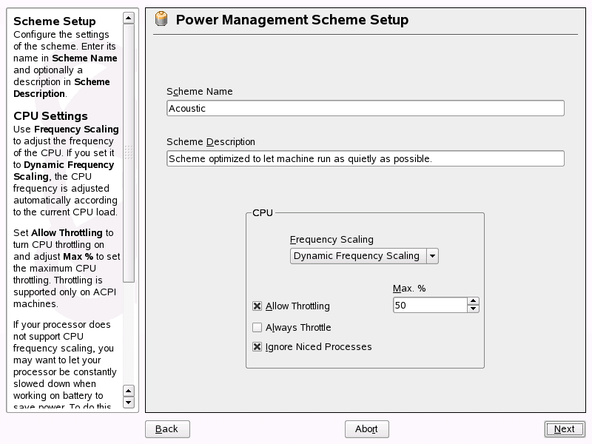Increase Max. % using the up spinner arrow
Screen dimensions: 592x444
[x=473, y=301]
